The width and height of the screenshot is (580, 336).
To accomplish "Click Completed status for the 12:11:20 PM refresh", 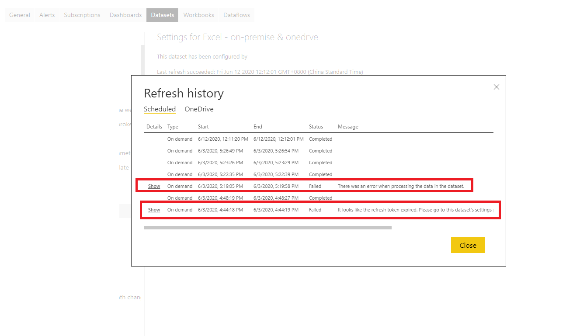I will tap(320, 139).
